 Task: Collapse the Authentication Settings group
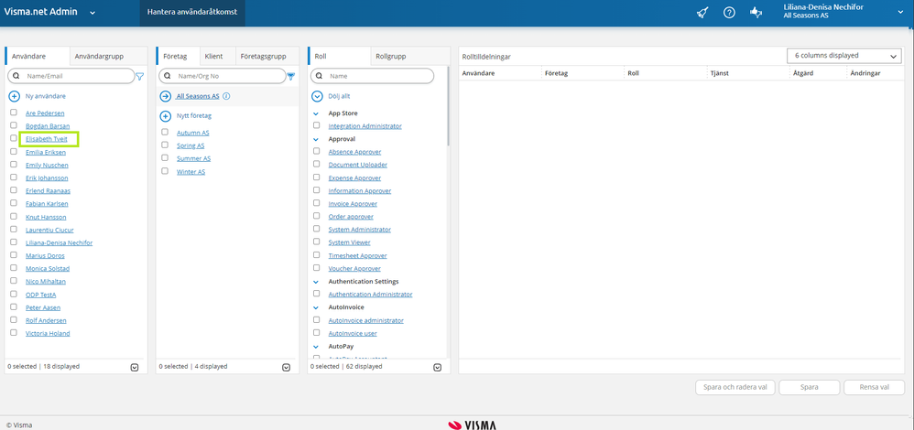(317, 282)
